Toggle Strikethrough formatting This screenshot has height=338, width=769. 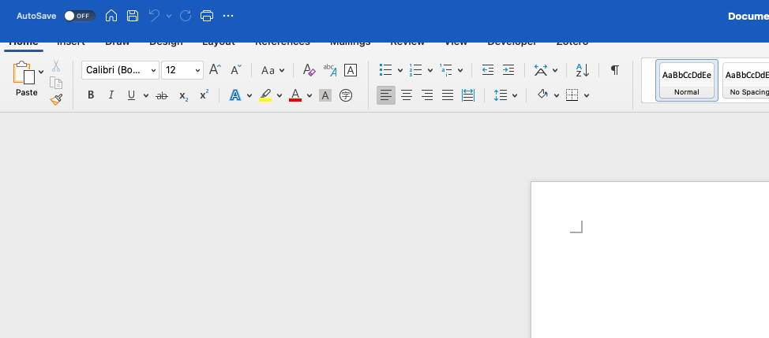tap(161, 95)
